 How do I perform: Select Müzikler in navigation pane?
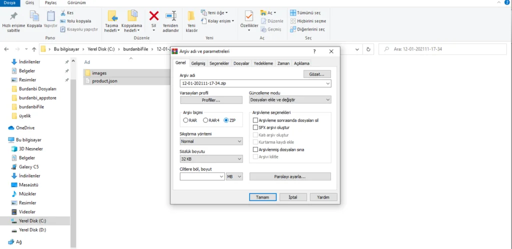[27, 193]
